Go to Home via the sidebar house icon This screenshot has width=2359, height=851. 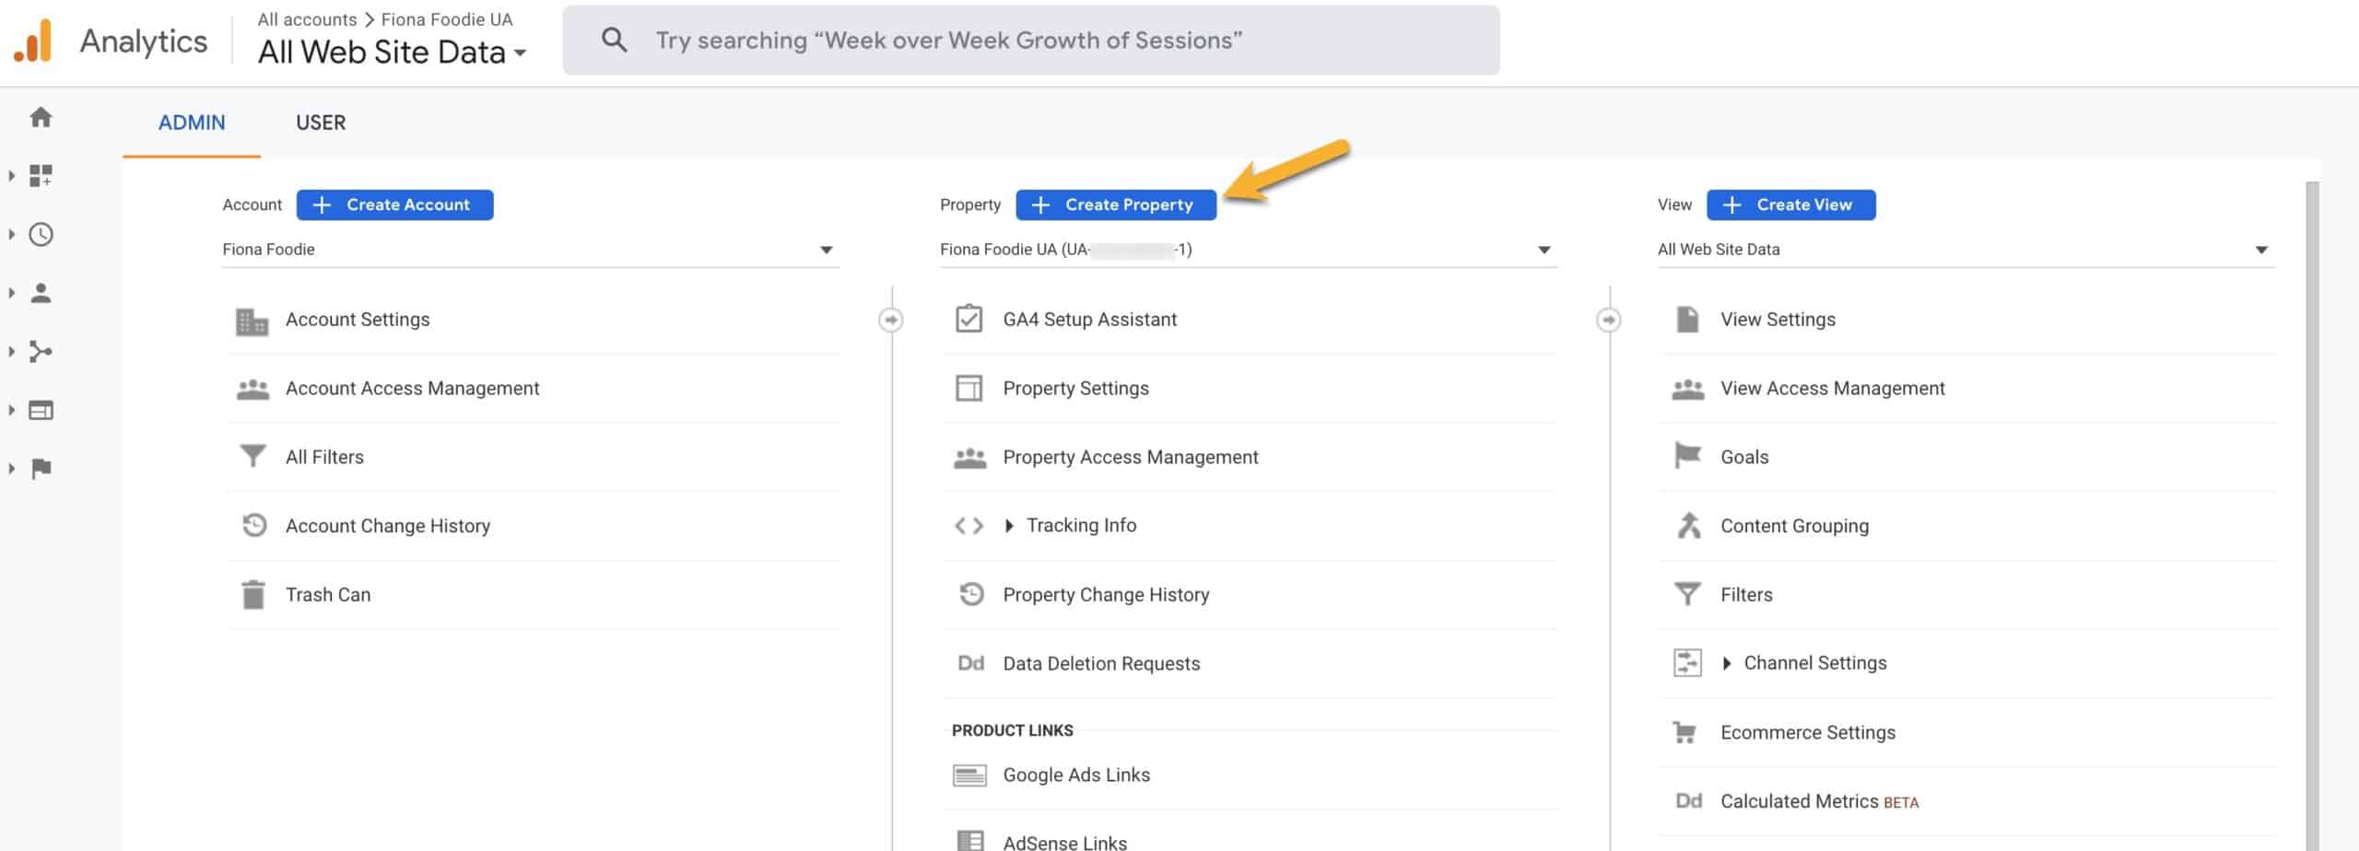(x=41, y=117)
